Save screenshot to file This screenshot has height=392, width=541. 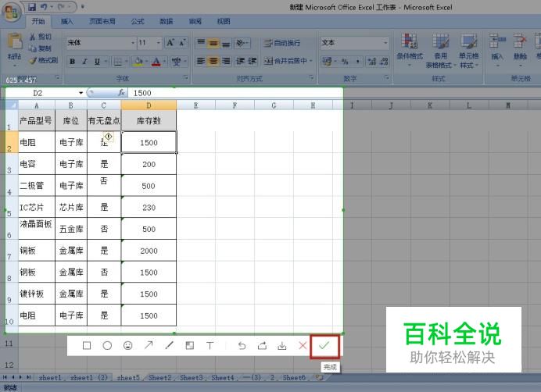point(282,345)
